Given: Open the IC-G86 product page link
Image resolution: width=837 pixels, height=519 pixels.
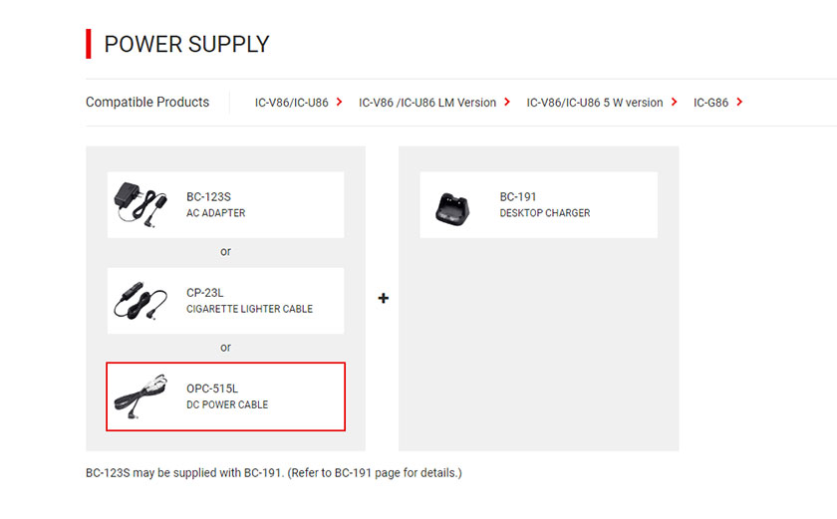Looking at the screenshot, I should point(710,103).
